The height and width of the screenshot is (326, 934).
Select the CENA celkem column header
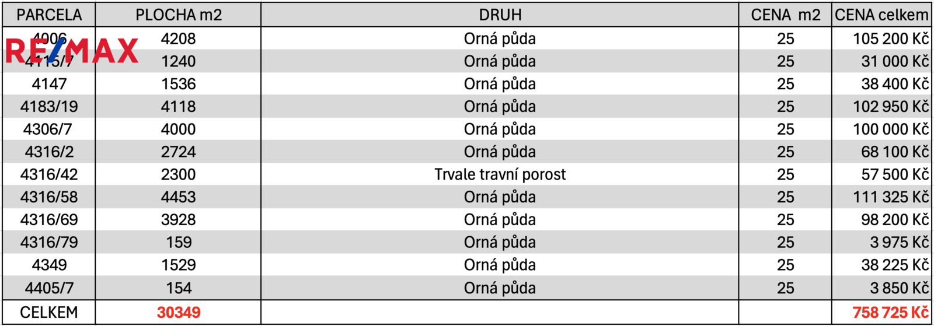[x=881, y=15]
